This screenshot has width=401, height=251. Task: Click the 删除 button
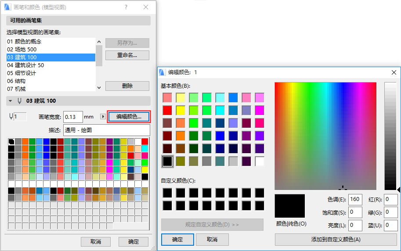click(x=127, y=86)
